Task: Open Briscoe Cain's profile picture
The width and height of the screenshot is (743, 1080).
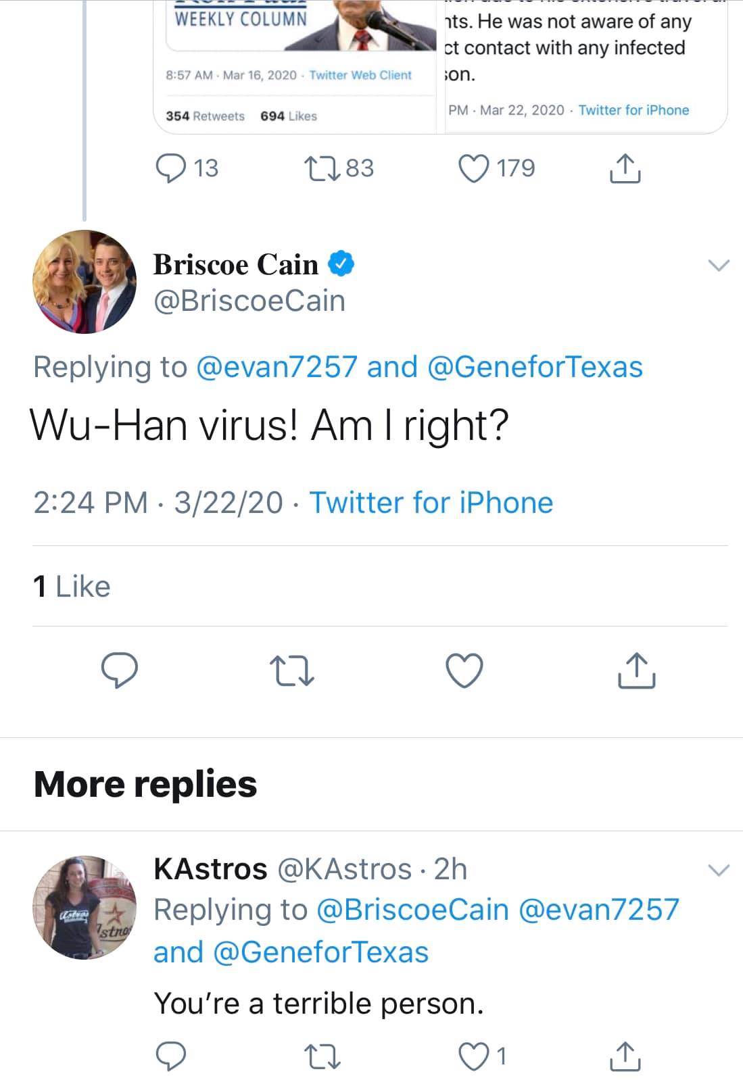Action: [x=85, y=282]
